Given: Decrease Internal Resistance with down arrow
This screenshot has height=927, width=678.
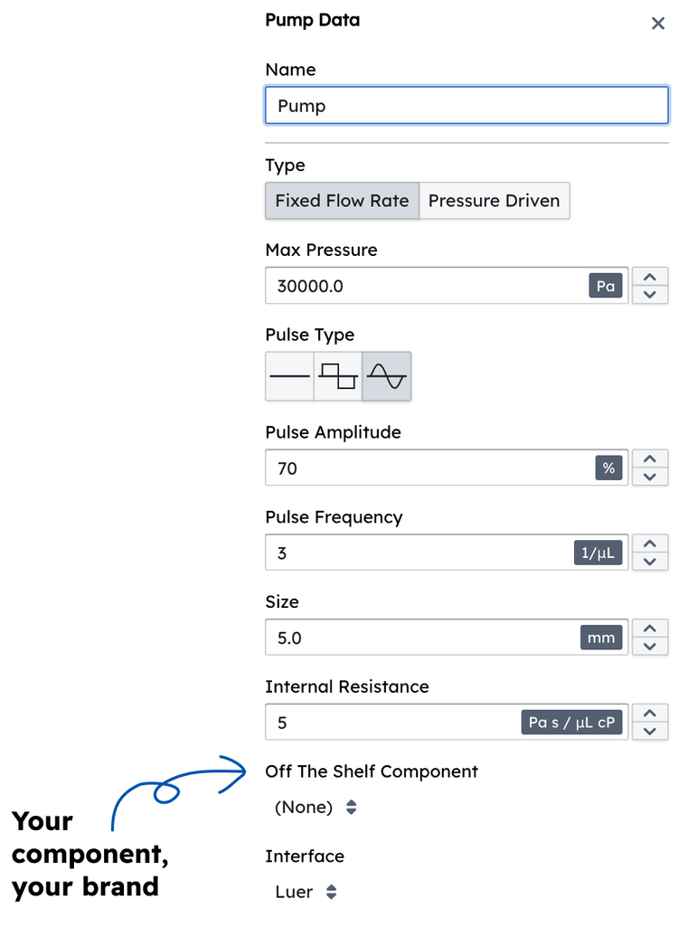Looking at the screenshot, I should (649, 732).
